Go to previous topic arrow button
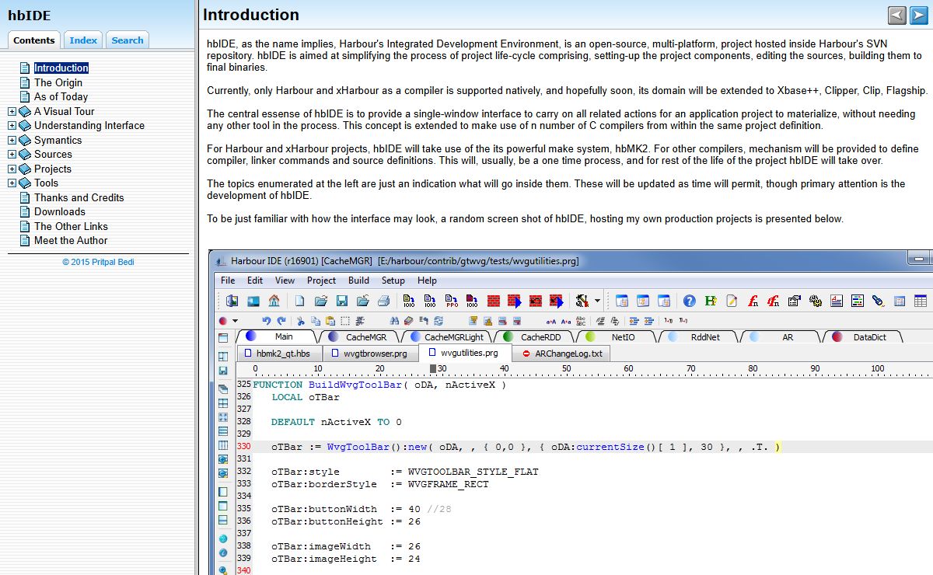The height and width of the screenshot is (575, 933). tap(897, 15)
